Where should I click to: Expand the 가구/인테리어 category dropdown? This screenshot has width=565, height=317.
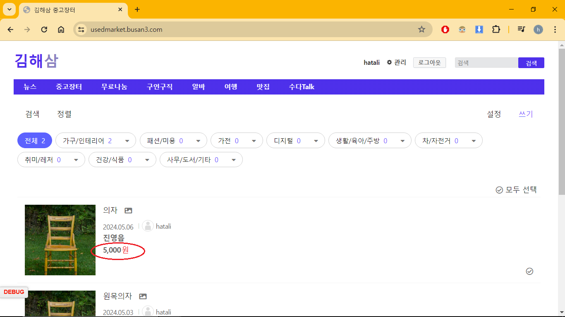(128, 141)
